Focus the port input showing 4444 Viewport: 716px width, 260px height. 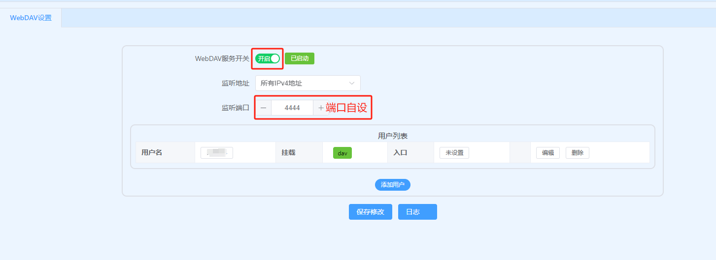[292, 108]
